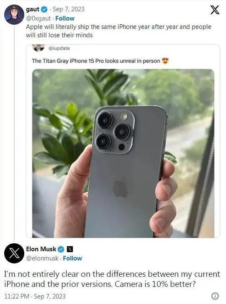
Task: Click gaut's blue verified badge
Action: [44, 9]
